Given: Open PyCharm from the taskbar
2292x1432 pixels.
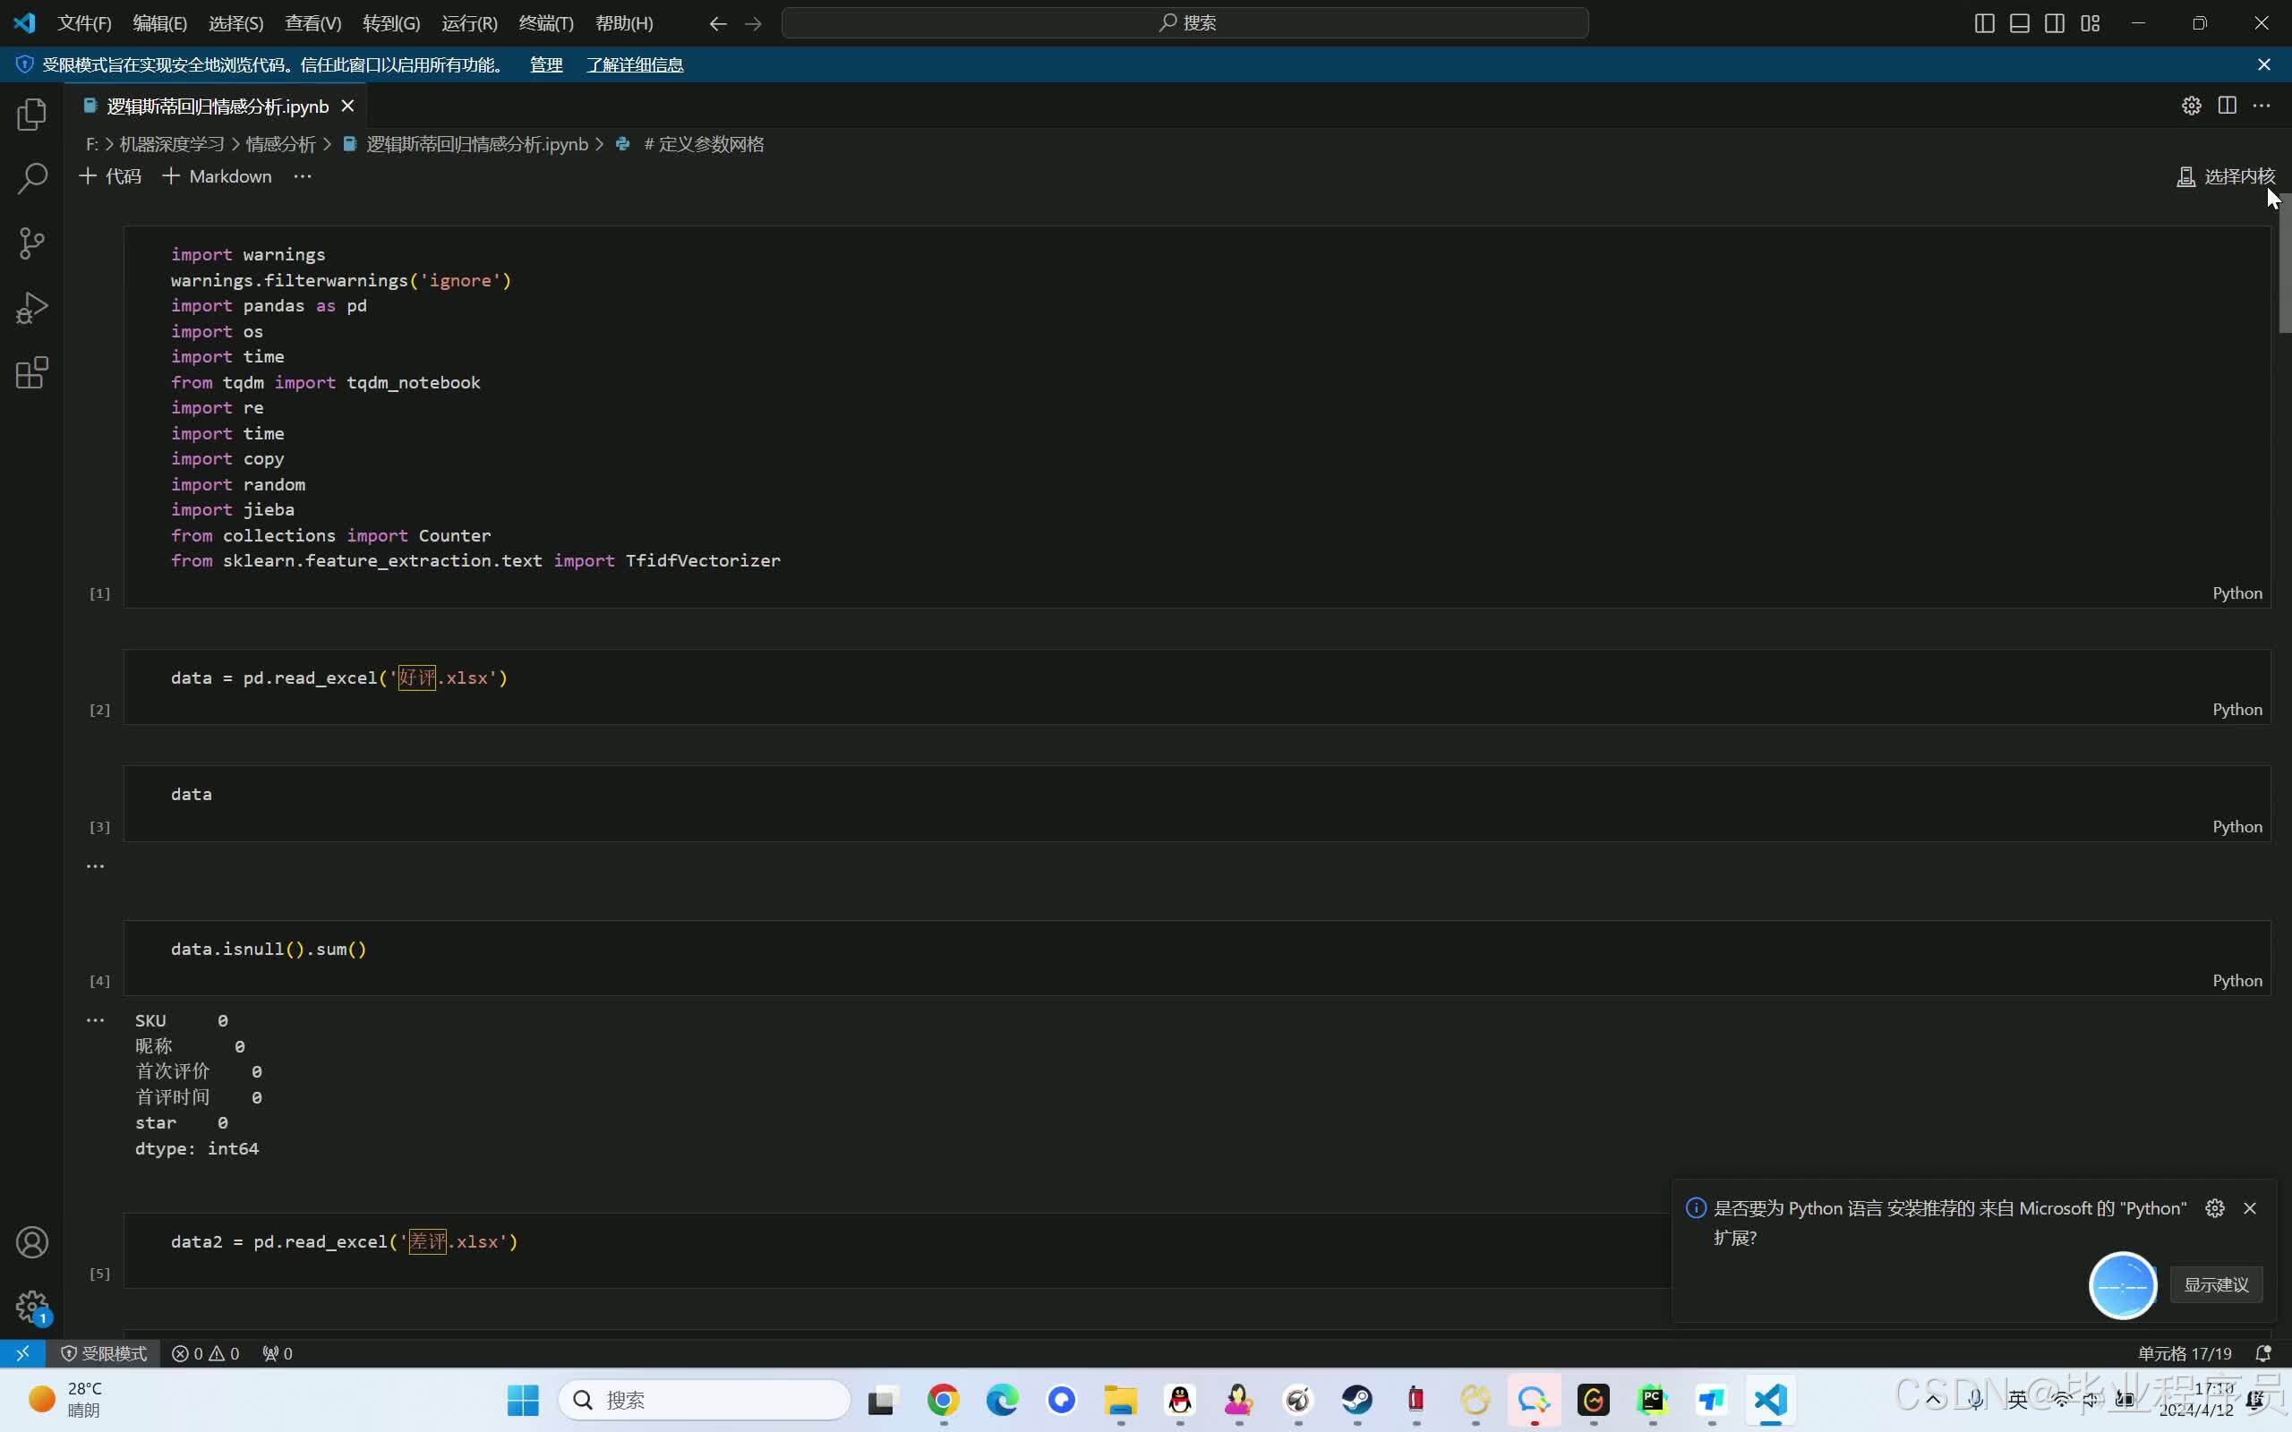Looking at the screenshot, I should (1652, 1400).
